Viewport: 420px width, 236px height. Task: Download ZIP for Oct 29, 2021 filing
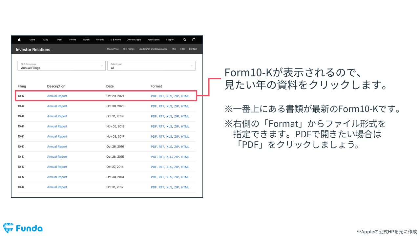[177, 96]
